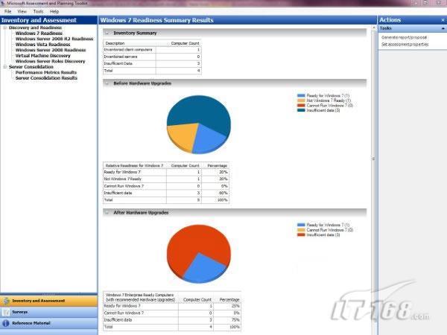Close the Actions pane
Screen dimensions: 447x335
coord(443,20)
